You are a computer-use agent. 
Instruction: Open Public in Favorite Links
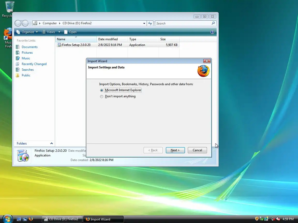click(x=26, y=75)
